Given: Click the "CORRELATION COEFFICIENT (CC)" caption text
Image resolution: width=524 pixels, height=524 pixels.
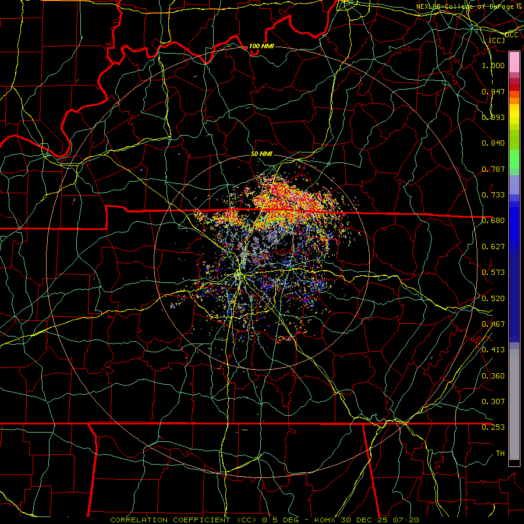Looking at the screenshot, I should point(183,520).
